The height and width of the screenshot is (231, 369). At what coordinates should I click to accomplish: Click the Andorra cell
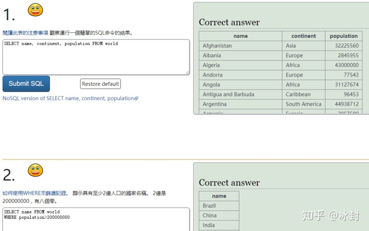(240, 75)
